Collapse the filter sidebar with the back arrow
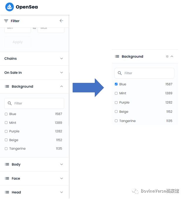The height and width of the screenshot is (199, 185). pos(61,21)
